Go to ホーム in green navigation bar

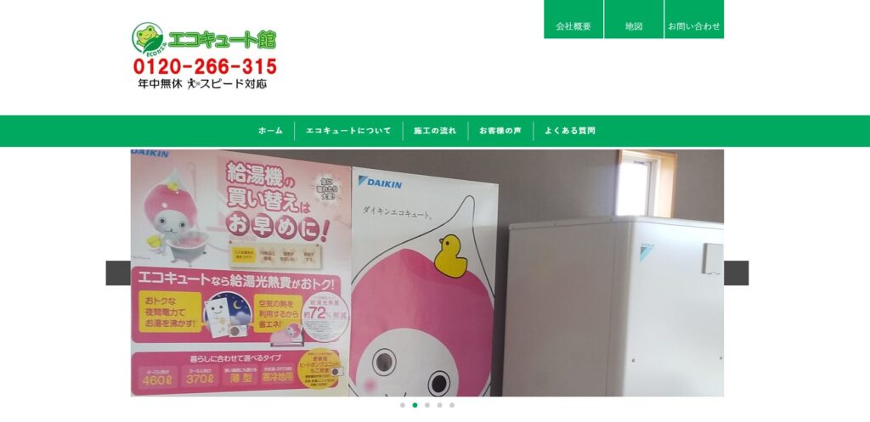tap(270, 131)
